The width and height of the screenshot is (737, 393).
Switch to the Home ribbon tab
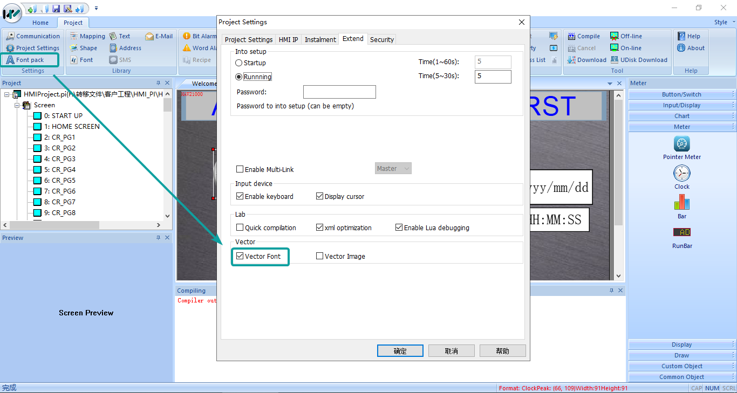click(x=40, y=23)
